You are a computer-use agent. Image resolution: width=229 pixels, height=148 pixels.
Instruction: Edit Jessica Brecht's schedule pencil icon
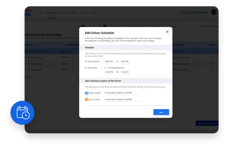coord(213,64)
